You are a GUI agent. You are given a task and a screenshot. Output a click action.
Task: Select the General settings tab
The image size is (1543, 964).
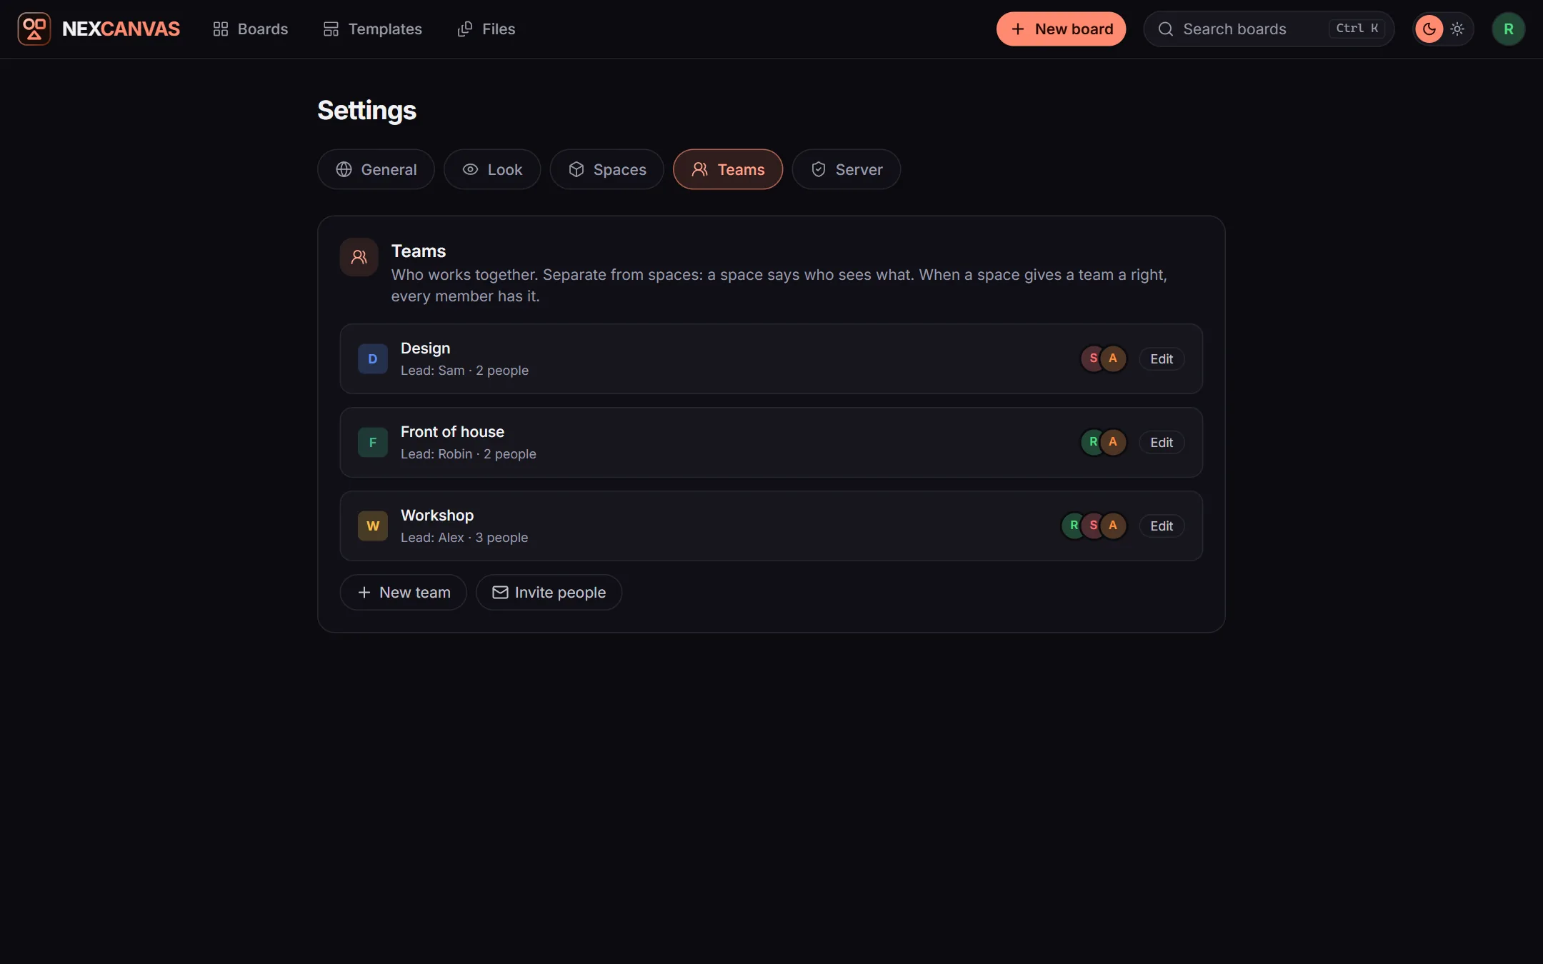[376, 169]
